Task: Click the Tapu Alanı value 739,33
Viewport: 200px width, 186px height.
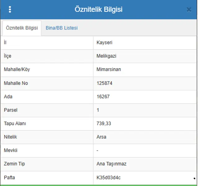Action: tap(104, 123)
